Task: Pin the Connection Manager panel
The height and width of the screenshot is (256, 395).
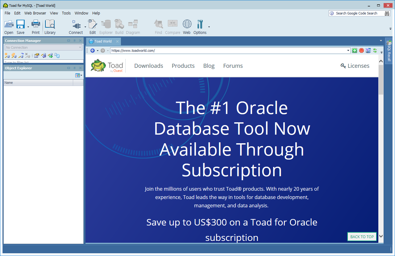Action: click(x=74, y=41)
